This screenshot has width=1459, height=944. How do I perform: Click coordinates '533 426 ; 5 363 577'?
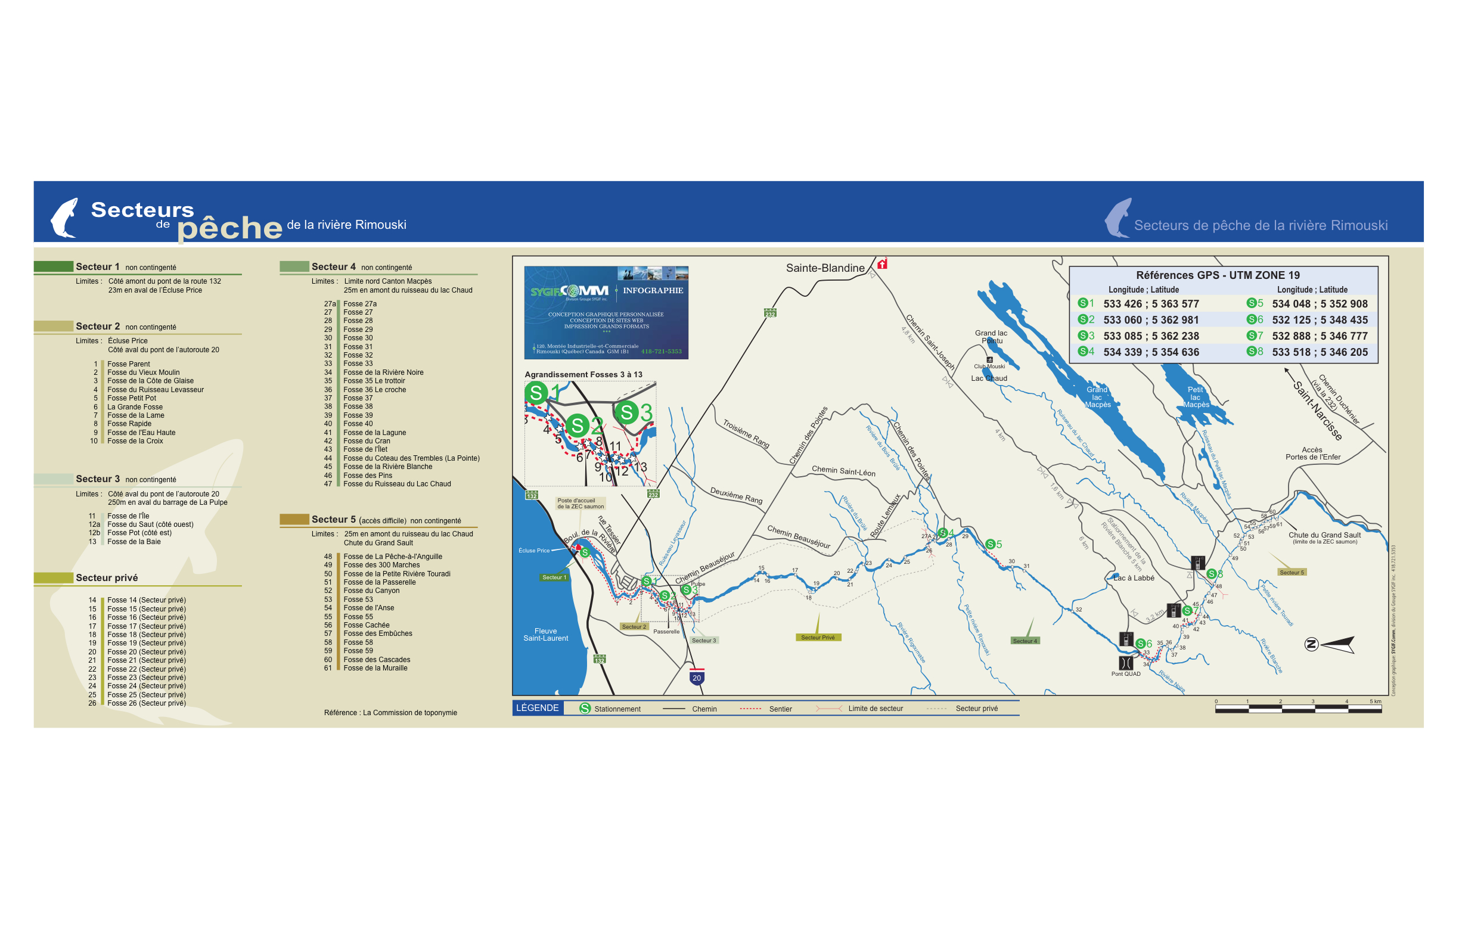coord(1151,303)
